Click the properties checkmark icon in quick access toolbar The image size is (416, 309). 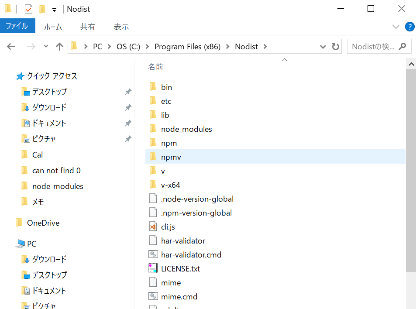(x=28, y=9)
